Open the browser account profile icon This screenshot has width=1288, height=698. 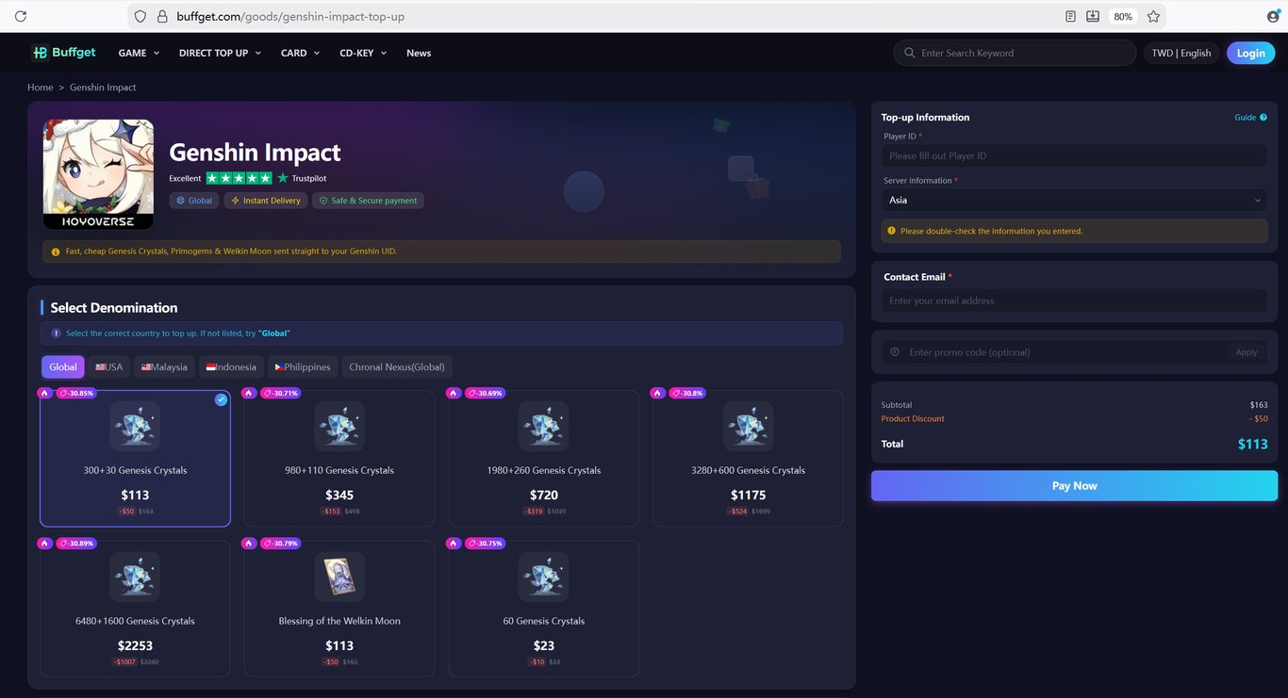point(1273,16)
